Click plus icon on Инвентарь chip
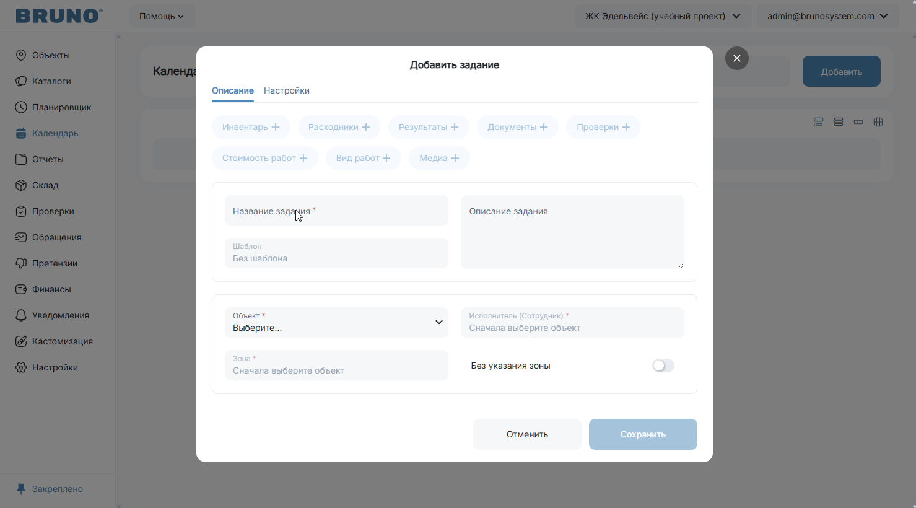916x508 pixels. coord(276,127)
